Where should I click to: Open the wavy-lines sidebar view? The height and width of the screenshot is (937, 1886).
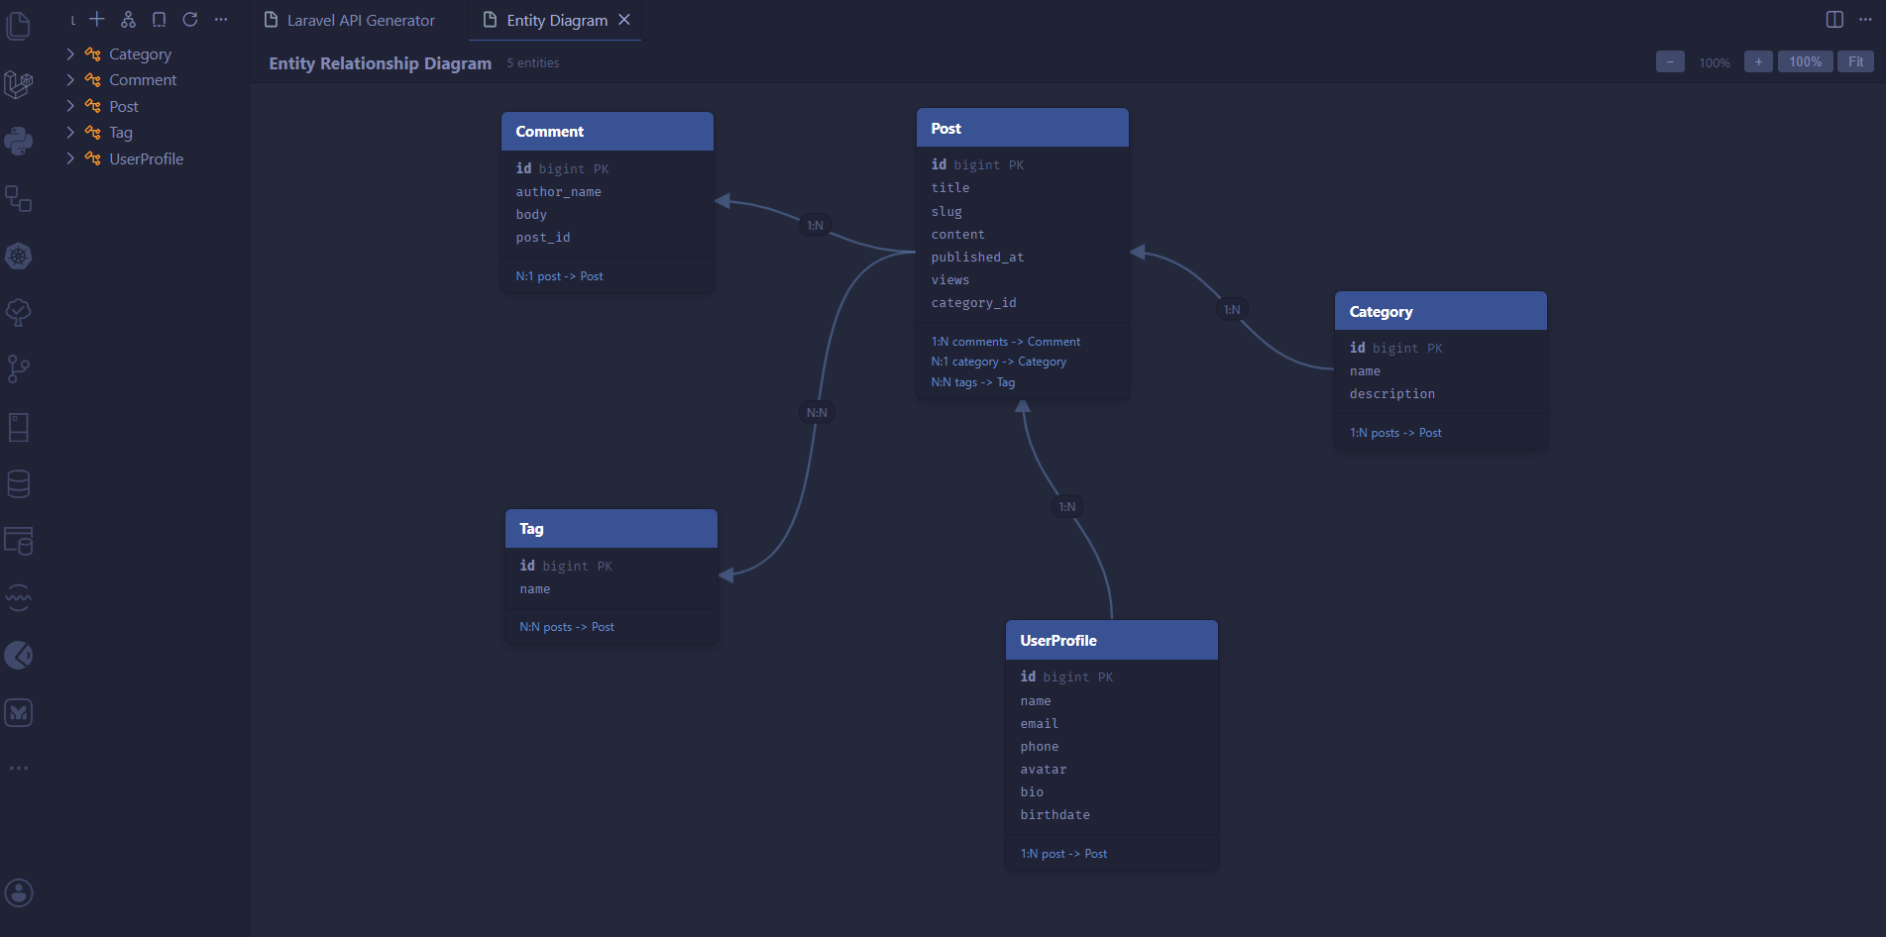pyautogui.click(x=18, y=598)
